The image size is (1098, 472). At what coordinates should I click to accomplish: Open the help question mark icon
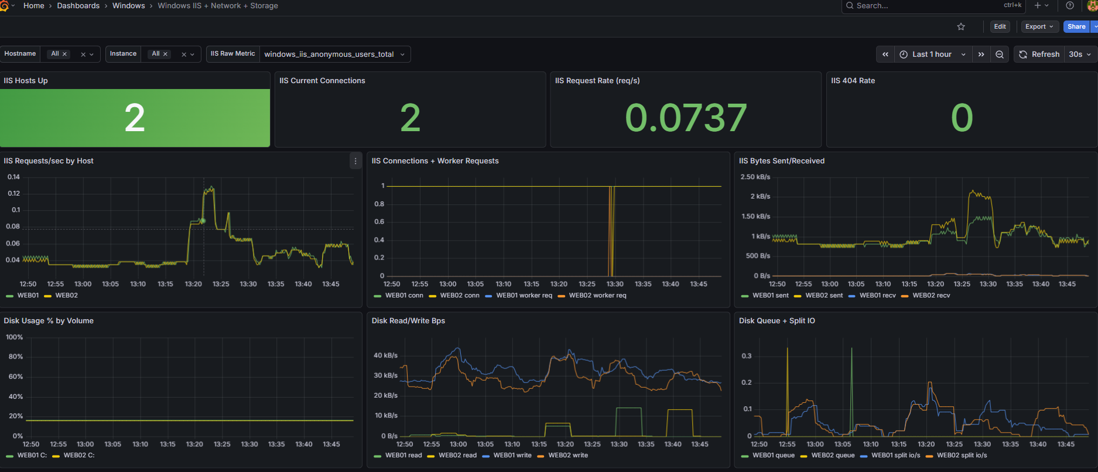tap(1070, 6)
